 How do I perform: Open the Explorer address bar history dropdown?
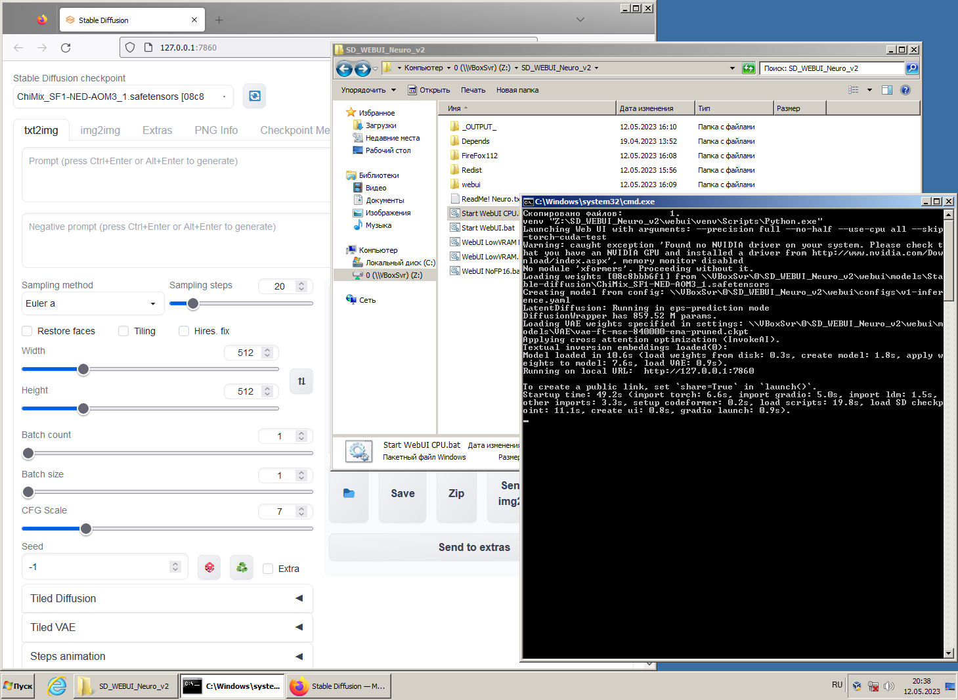point(732,68)
